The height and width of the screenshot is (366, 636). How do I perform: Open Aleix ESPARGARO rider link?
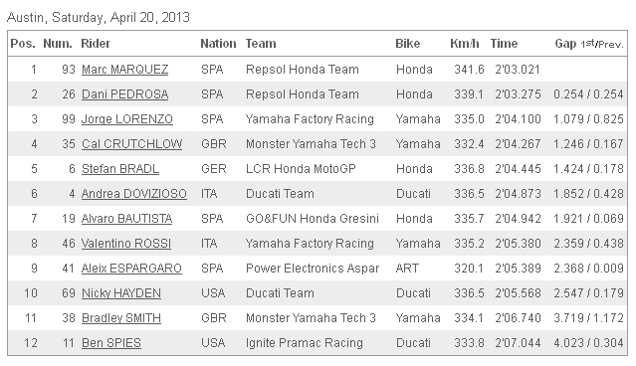[x=131, y=269]
